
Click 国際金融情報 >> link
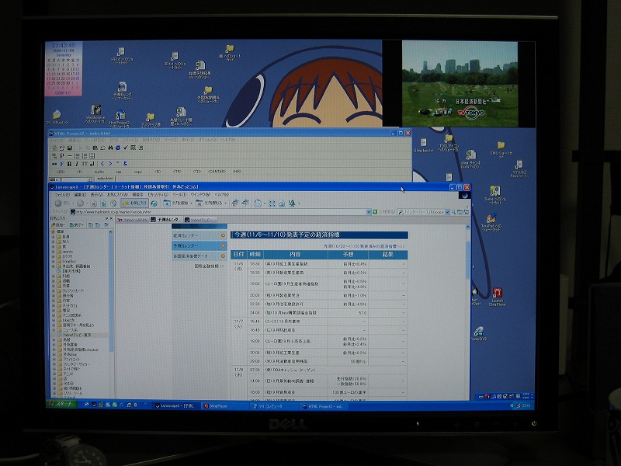point(209,266)
